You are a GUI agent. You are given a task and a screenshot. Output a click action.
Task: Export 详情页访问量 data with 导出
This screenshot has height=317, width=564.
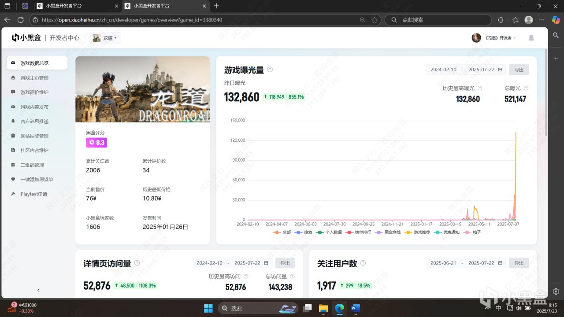point(285,263)
